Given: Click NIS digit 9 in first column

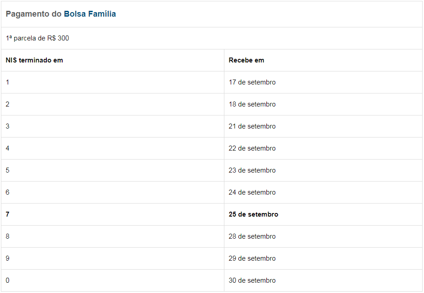Looking at the screenshot, I should click(x=113, y=258).
